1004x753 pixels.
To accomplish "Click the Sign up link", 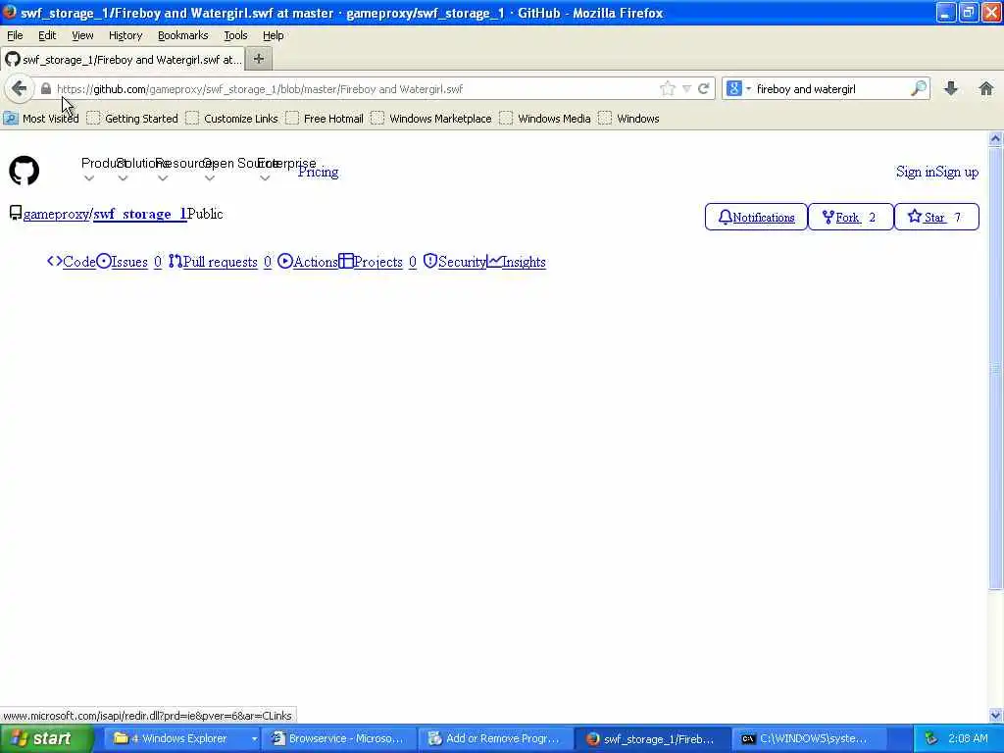I will (957, 172).
